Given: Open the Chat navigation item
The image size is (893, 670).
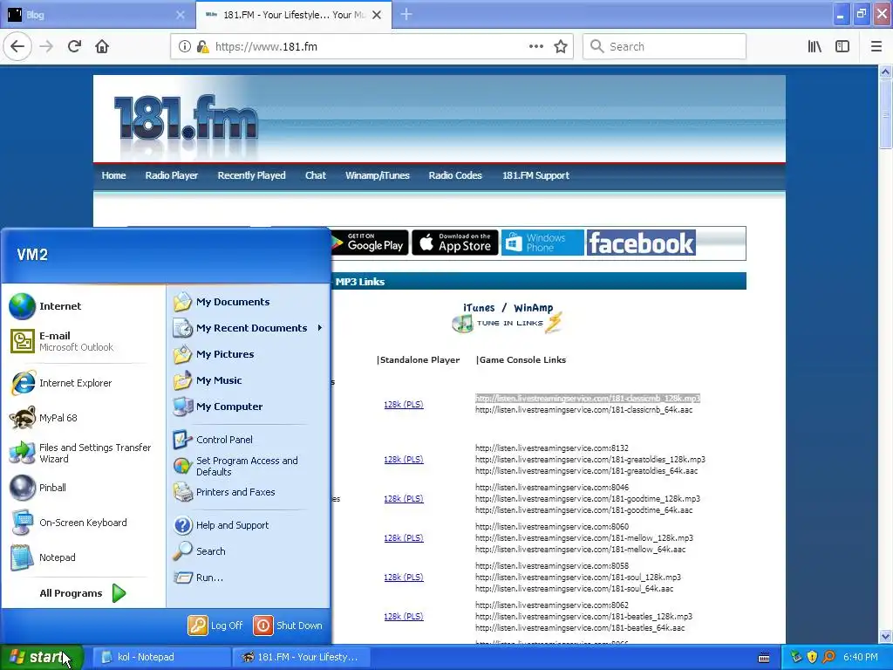Looking at the screenshot, I should click(316, 175).
